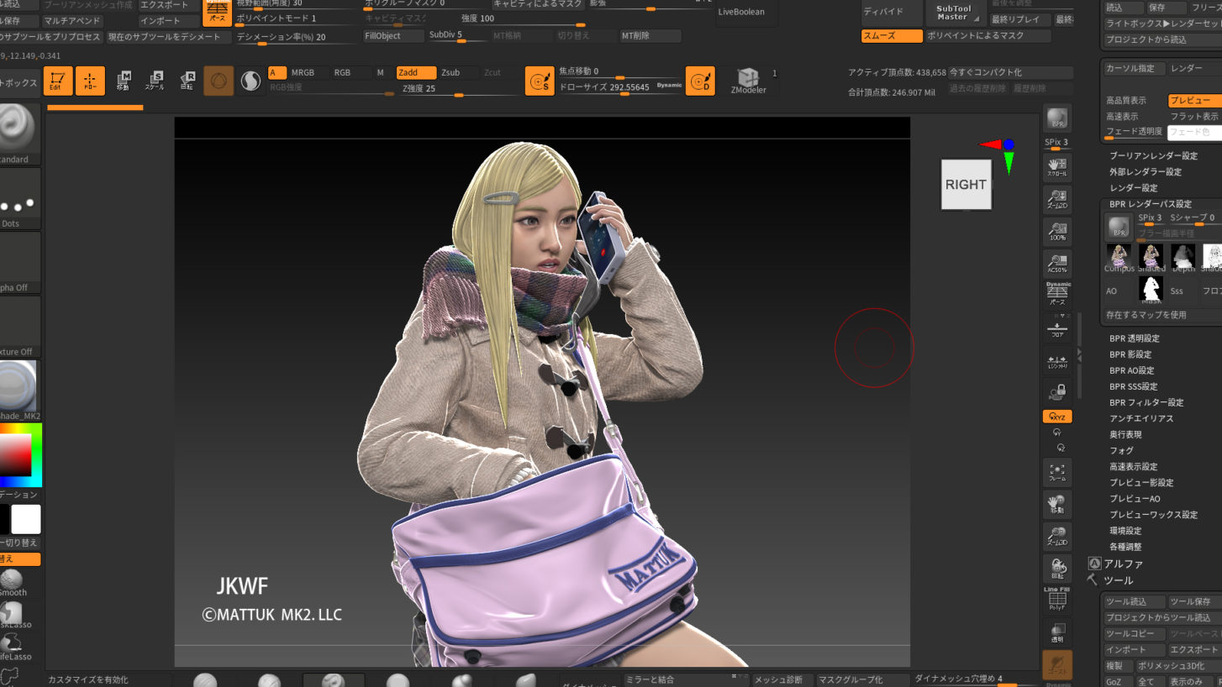Enable the MRGB paint mode
The width and height of the screenshot is (1222, 687).
tap(303, 73)
